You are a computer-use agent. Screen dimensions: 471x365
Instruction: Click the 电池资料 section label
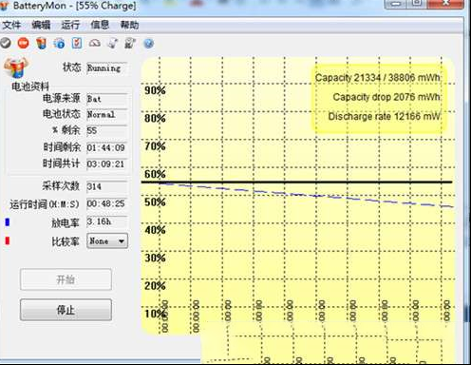pyautogui.click(x=30, y=86)
